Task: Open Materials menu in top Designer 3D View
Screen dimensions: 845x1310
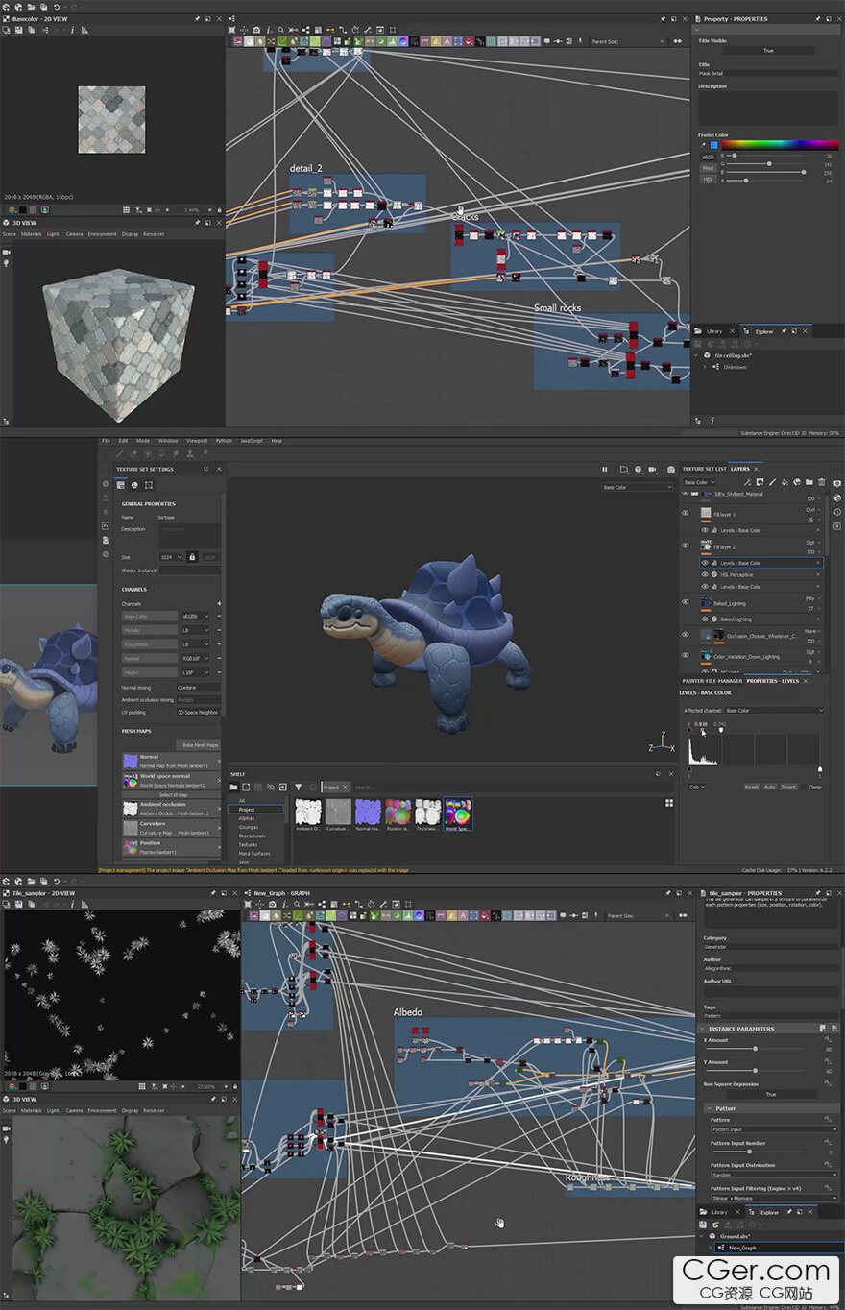Action: pyautogui.click(x=32, y=234)
